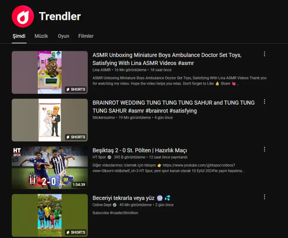Go to Celine Dept channel
This screenshot has width=288, height=238.
(102, 205)
